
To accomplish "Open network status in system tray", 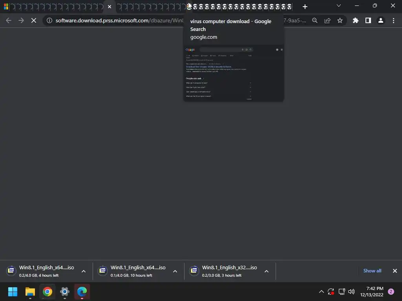I will tap(342, 292).
